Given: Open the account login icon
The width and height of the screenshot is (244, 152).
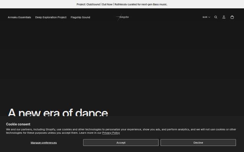Looking at the screenshot, I should pyautogui.click(x=224, y=17).
